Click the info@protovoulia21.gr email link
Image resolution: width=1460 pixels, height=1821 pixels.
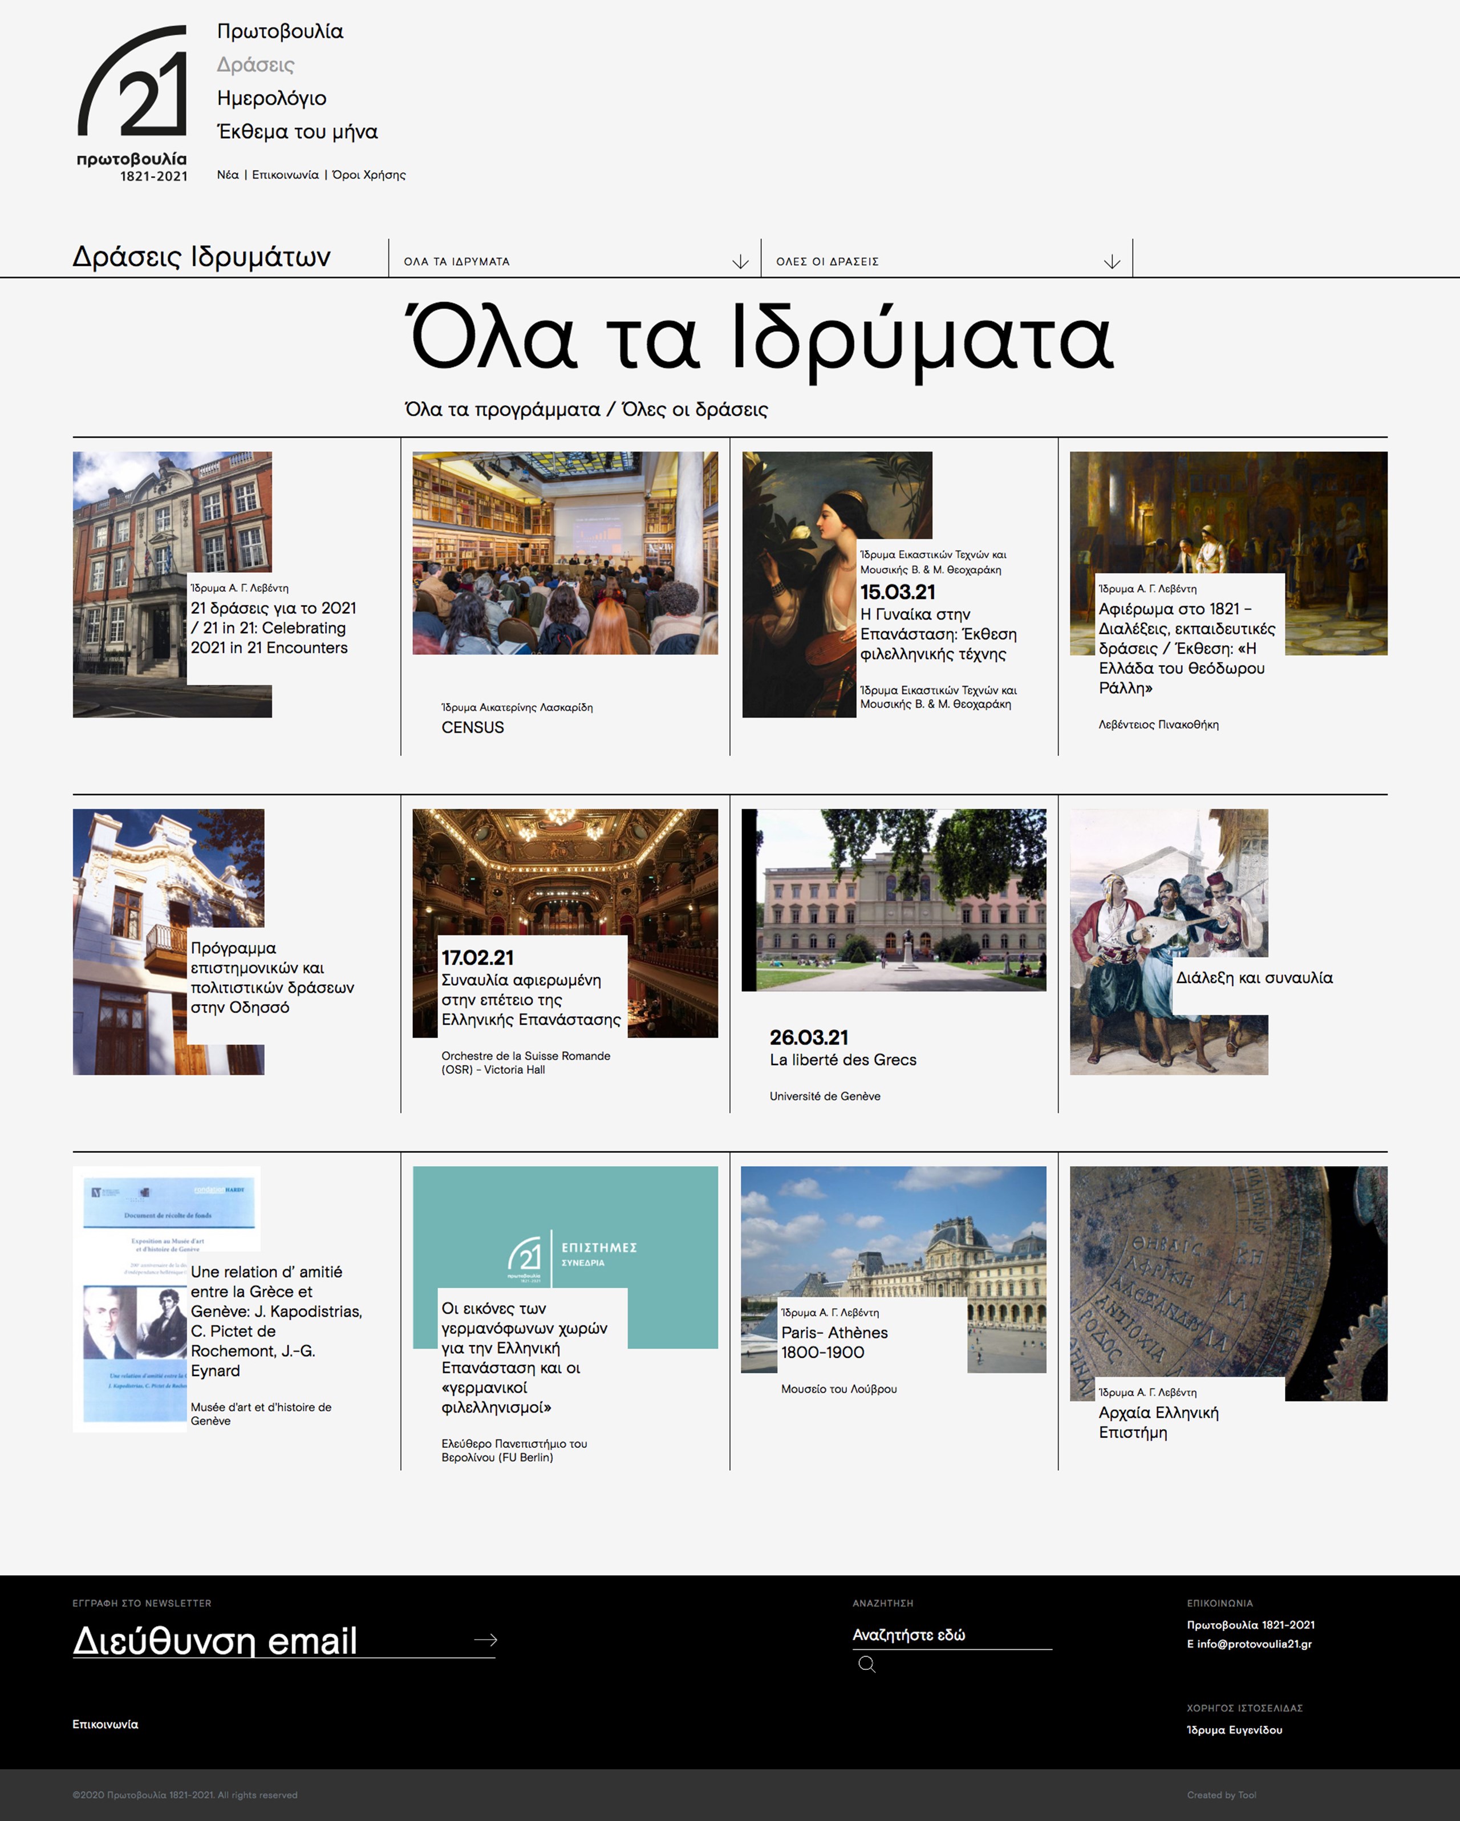(1254, 1644)
